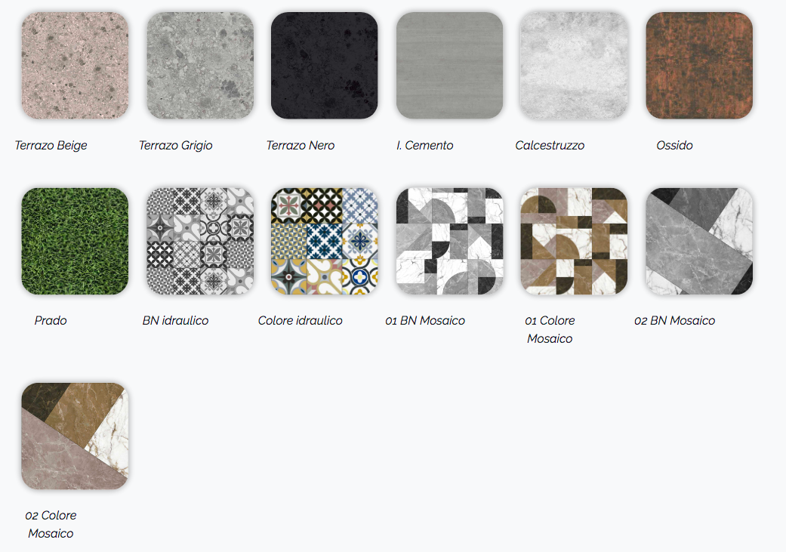Choose the Colore idraulico colorful tile
The height and width of the screenshot is (552, 786).
click(325, 241)
